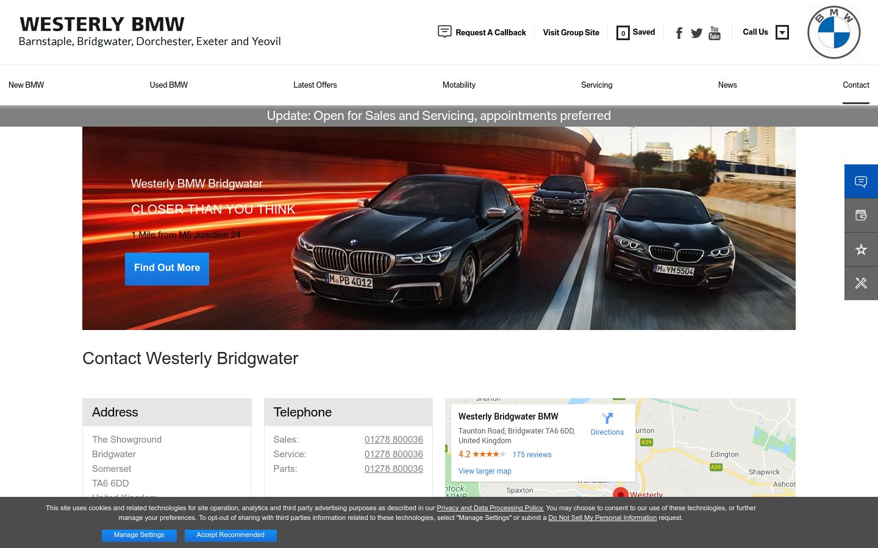Click the 4.2 star rating
Screen dimensions: 878x548
[x=482, y=454]
